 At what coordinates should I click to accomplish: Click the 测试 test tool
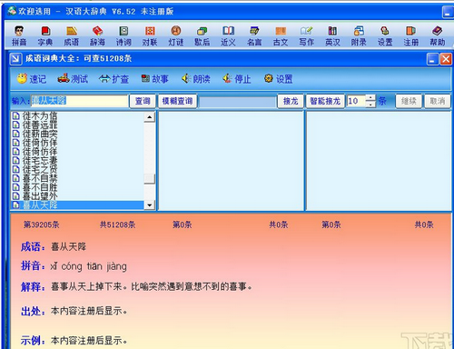coord(73,79)
